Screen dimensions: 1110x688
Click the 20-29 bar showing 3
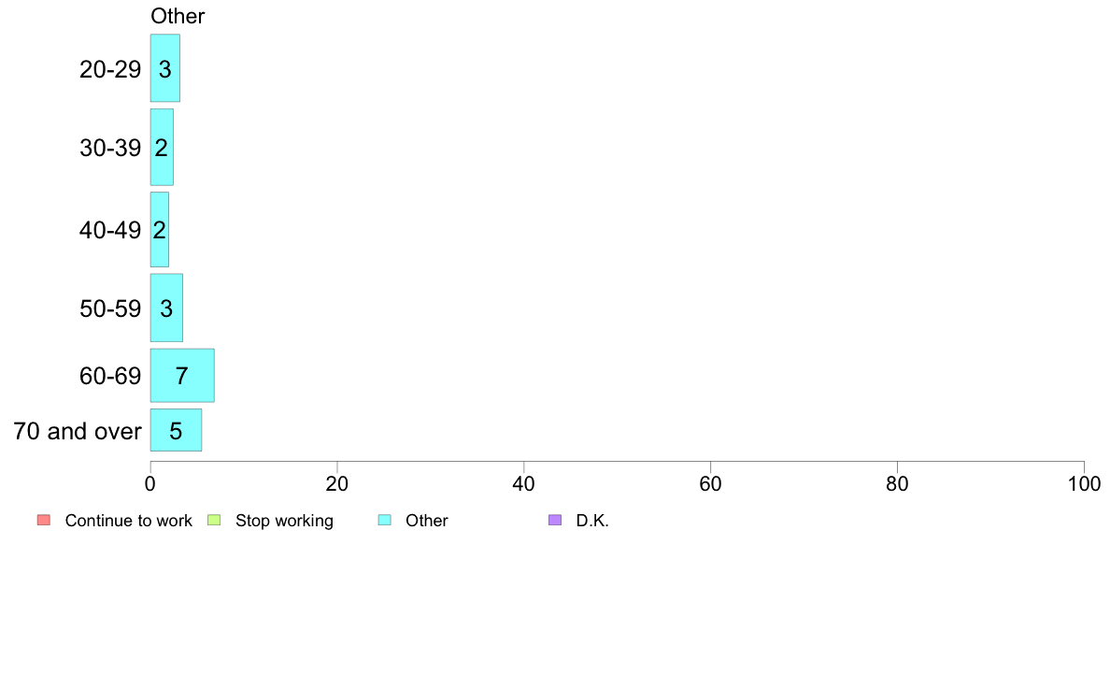click(x=165, y=68)
